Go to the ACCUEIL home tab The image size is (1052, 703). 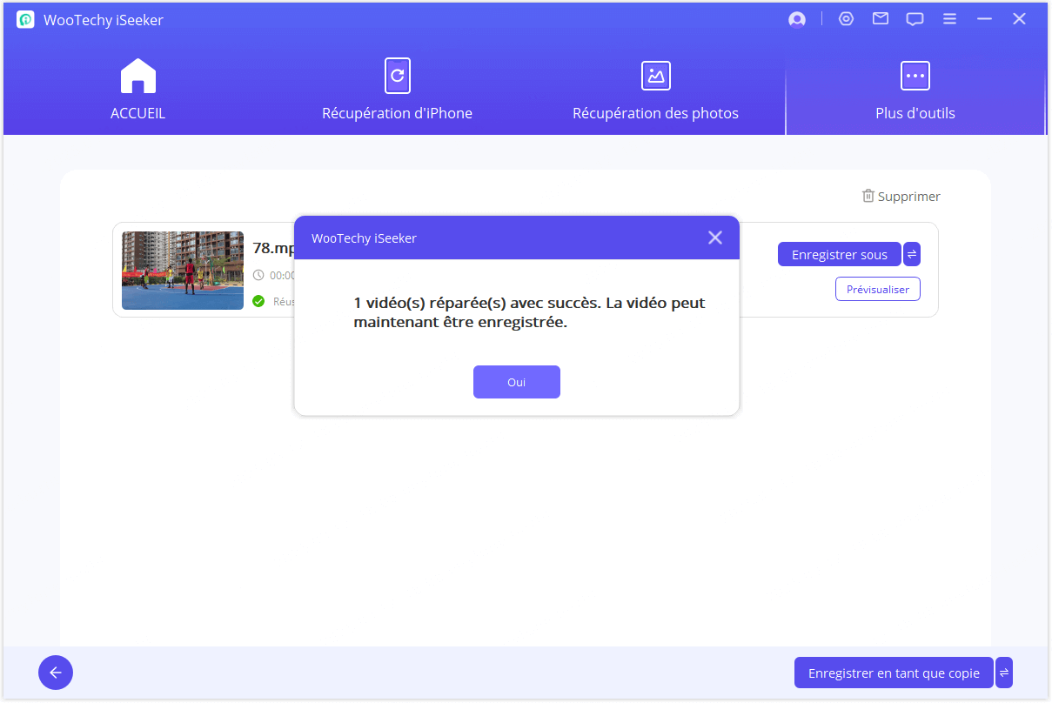[x=137, y=90]
